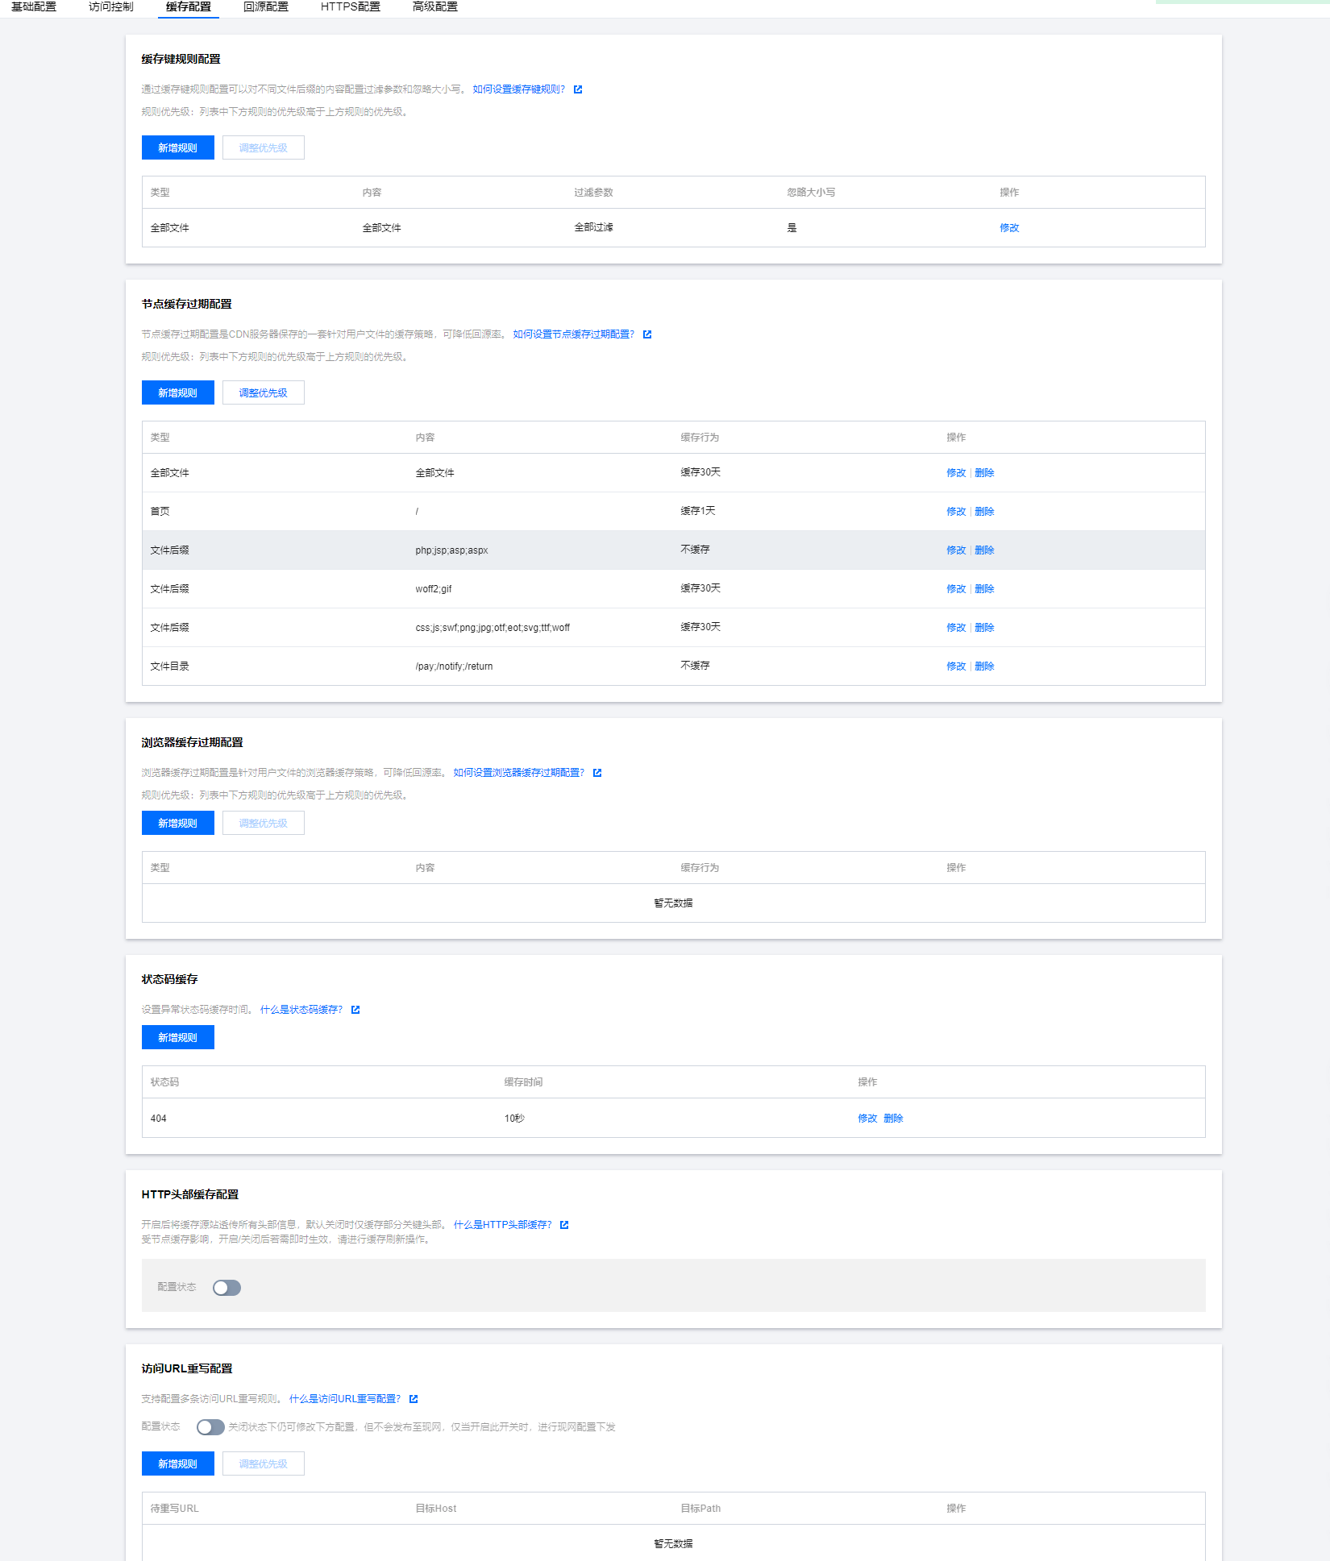1330x1561 pixels.
Task: Select the 404 status code cell
Action: pyautogui.click(x=158, y=1119)
